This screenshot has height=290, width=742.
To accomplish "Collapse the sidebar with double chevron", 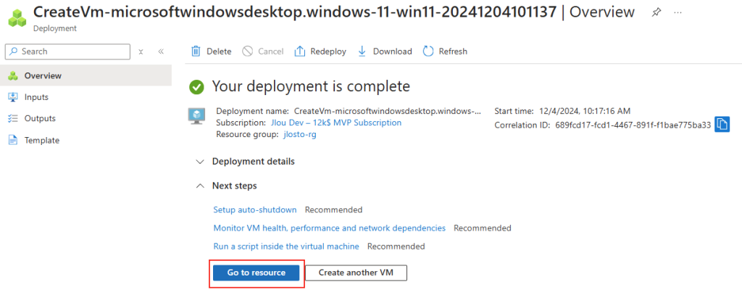I will coord(161,51).
